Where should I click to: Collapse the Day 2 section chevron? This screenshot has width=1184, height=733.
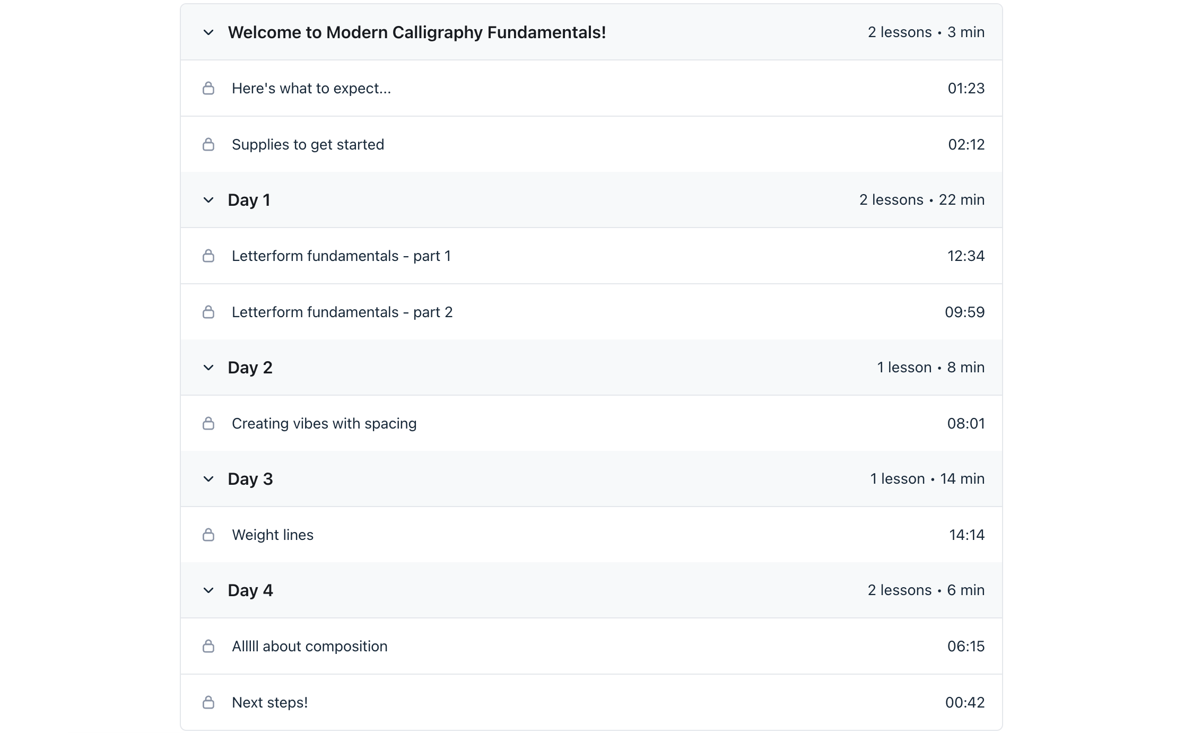click(x=208, y=368)
